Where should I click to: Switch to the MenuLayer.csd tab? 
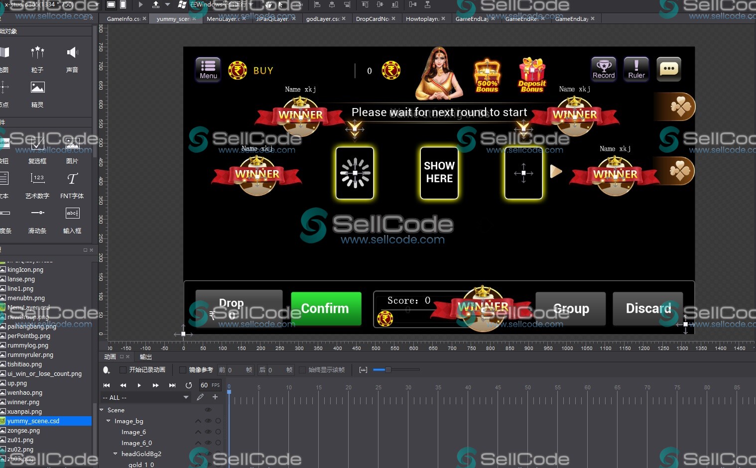[223, 19]
